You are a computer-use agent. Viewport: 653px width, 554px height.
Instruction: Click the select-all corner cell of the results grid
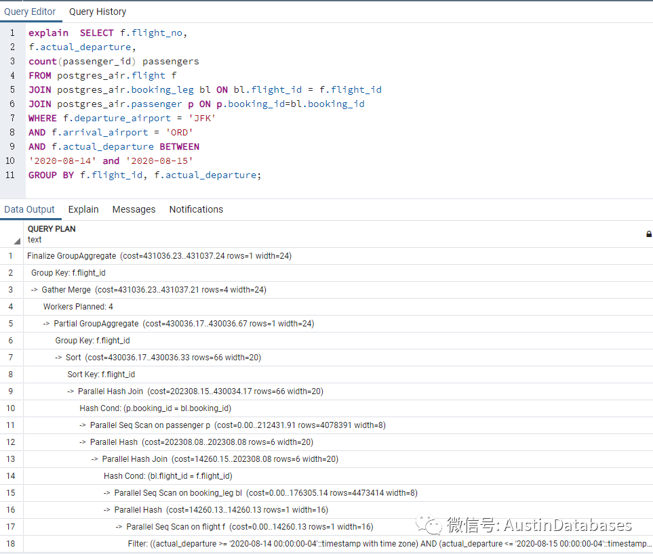coord(12,234)
